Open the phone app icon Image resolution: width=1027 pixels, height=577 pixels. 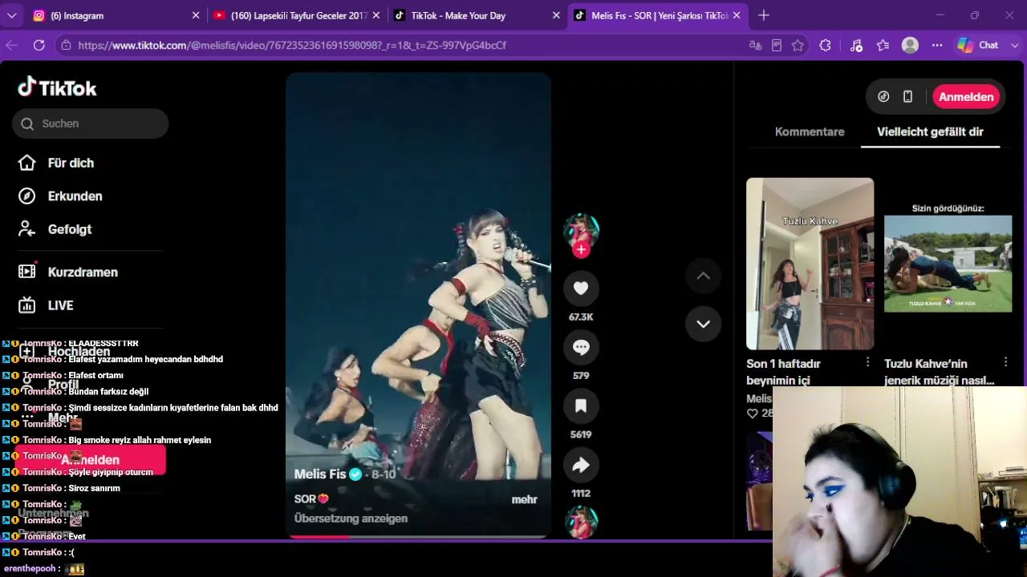click(x=907, y=97)
